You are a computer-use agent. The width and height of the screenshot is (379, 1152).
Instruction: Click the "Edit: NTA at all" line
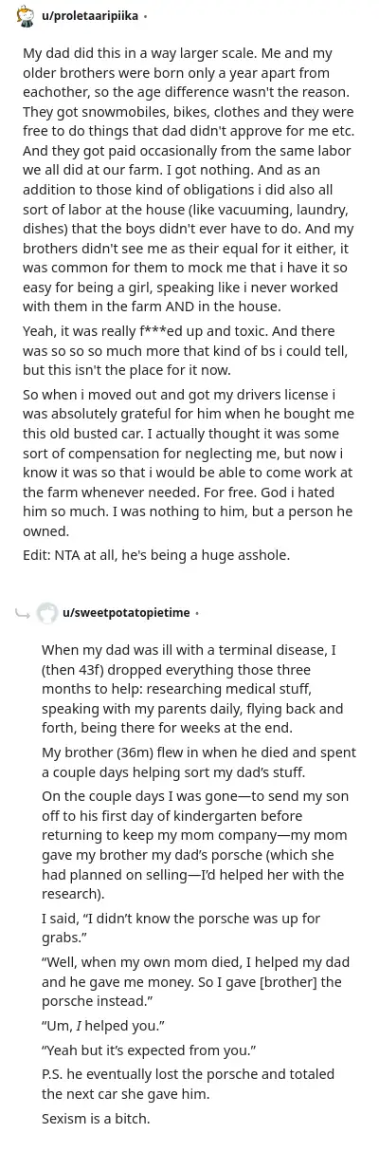(x=156, y=555)
